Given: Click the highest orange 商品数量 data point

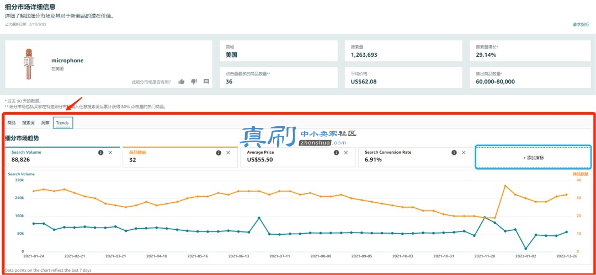Looking at the screenshot, I should (505, 186).
